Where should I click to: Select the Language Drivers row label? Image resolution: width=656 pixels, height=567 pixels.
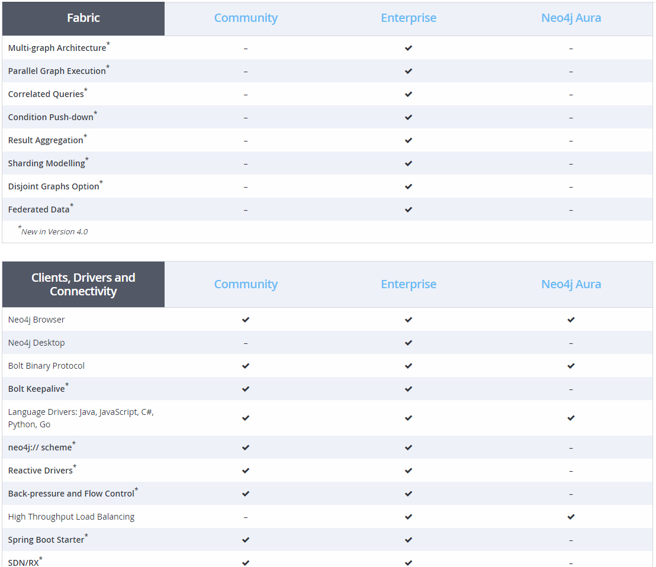(x=81, y=418)
